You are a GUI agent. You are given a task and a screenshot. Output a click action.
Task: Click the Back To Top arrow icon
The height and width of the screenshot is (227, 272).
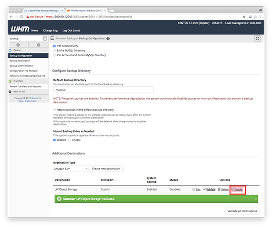10,92
